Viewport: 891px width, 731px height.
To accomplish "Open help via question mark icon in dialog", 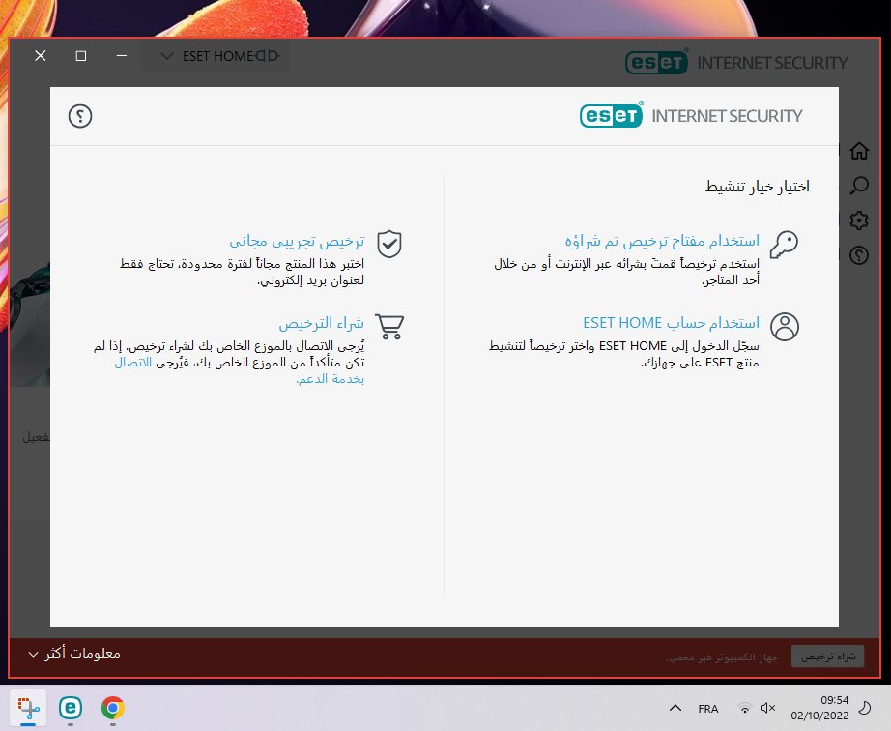I will click(80, 116).
